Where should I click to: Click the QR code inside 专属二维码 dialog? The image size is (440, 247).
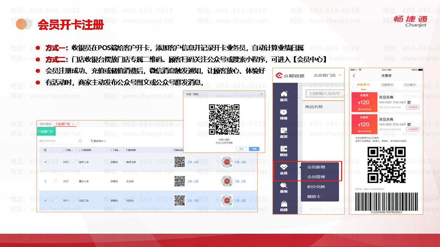(x=224, y=119)
